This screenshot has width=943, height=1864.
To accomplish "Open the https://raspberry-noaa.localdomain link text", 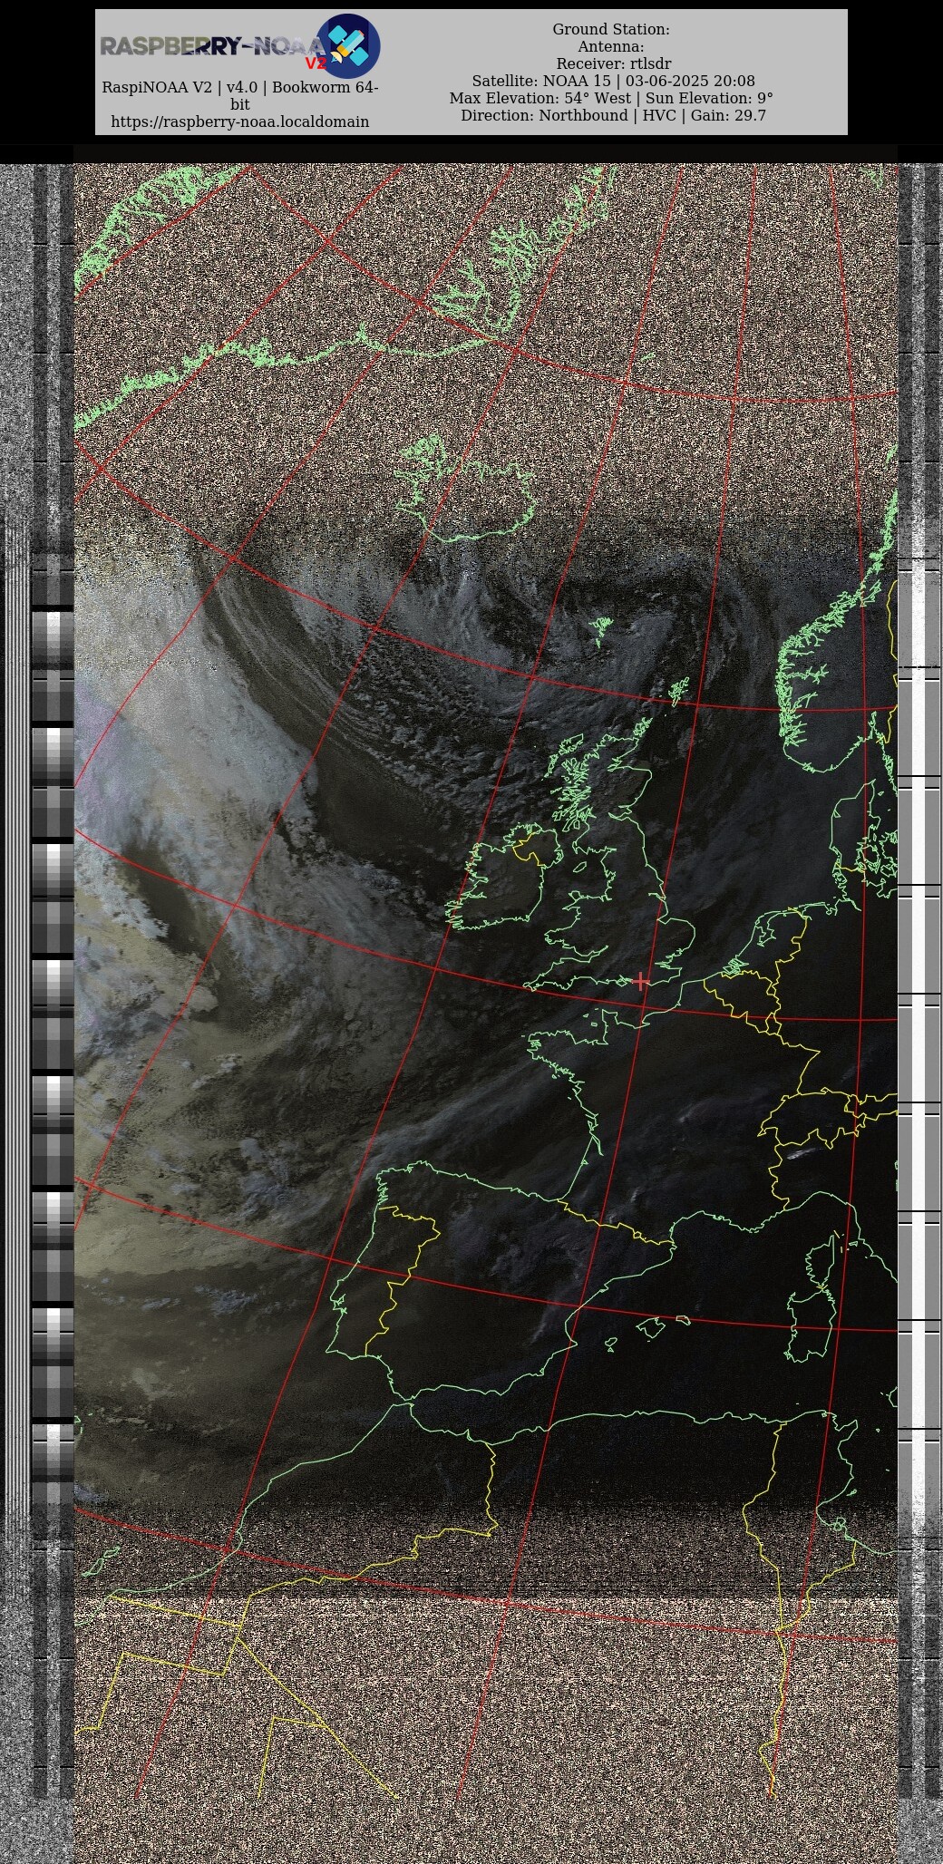I will 240,121.
